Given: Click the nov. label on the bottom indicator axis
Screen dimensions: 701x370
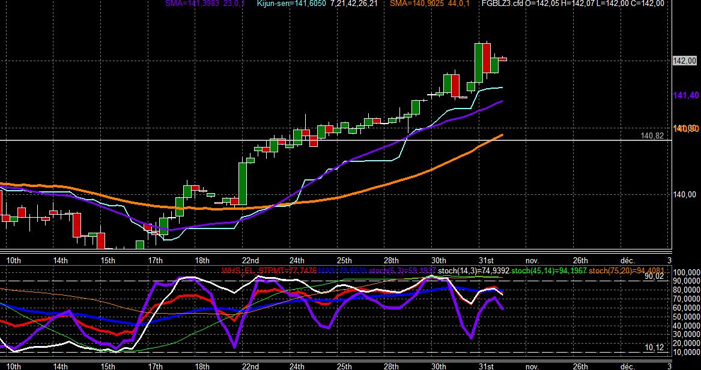Looking at the screenshot, I should [x=532, y=366].
